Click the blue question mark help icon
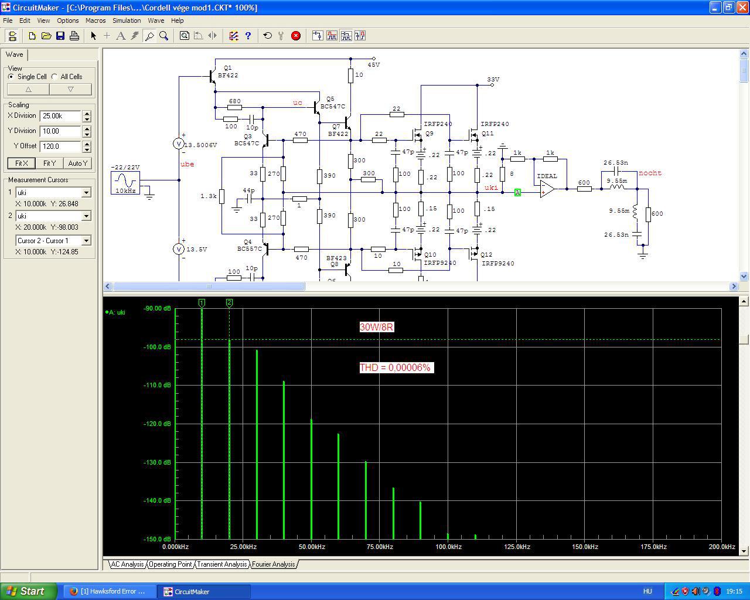This screenshot has width=750, height=600. 248,36
